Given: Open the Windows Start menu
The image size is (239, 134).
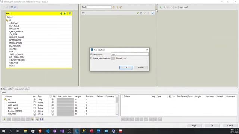Looking at the screenshot, I should pos(3,131).
